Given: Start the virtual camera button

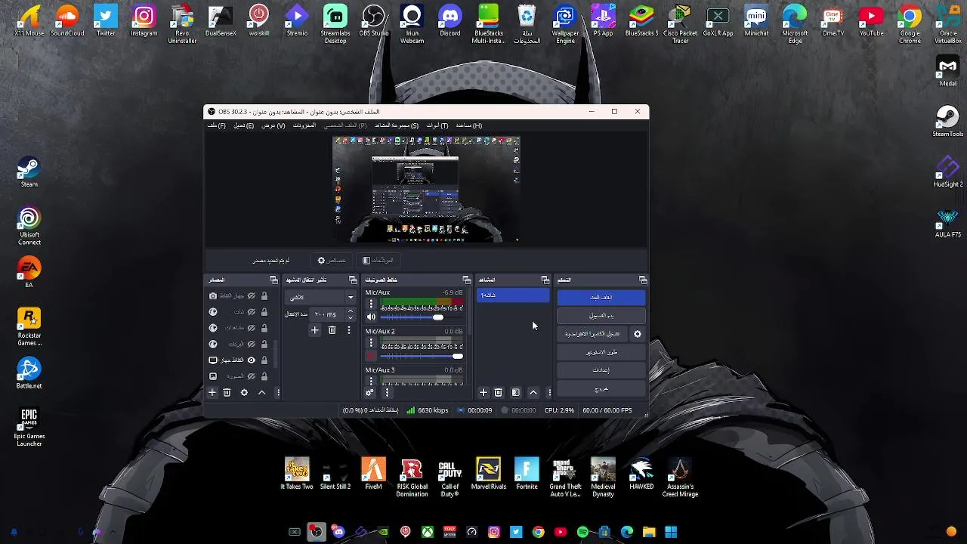Looking at the screenshot, I should point(593,334).
